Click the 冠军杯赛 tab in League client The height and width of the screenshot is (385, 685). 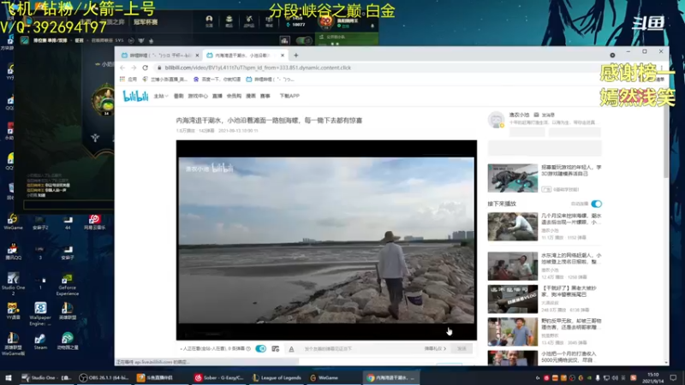pyautogui.click(x=146, y=22)
